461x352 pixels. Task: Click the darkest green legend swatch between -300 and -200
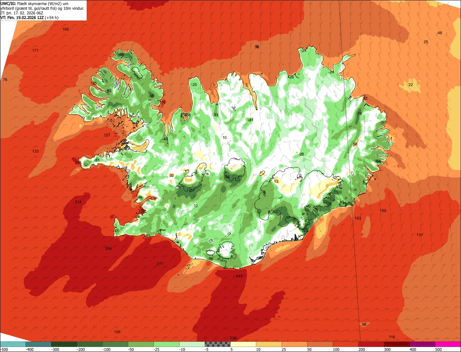click(64, 344)
